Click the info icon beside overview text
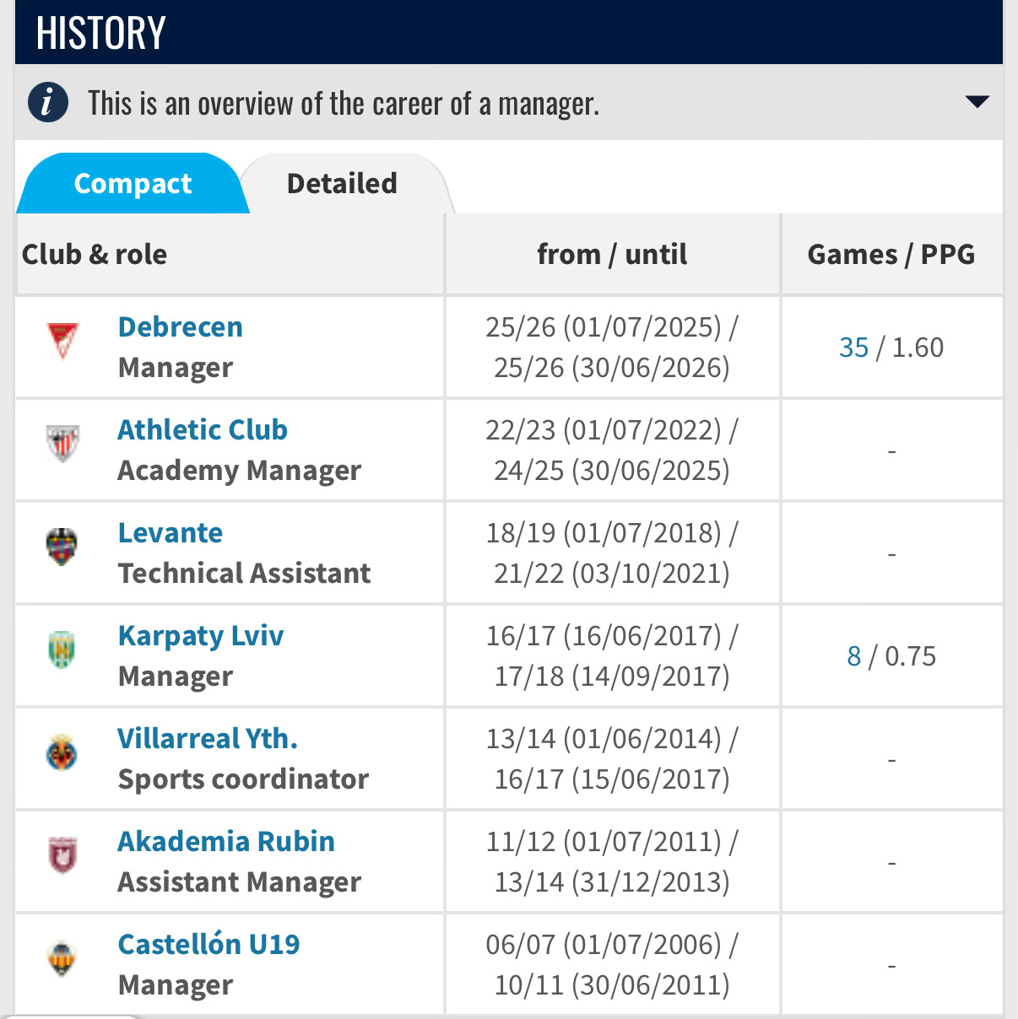 click(x=48, y=102)
